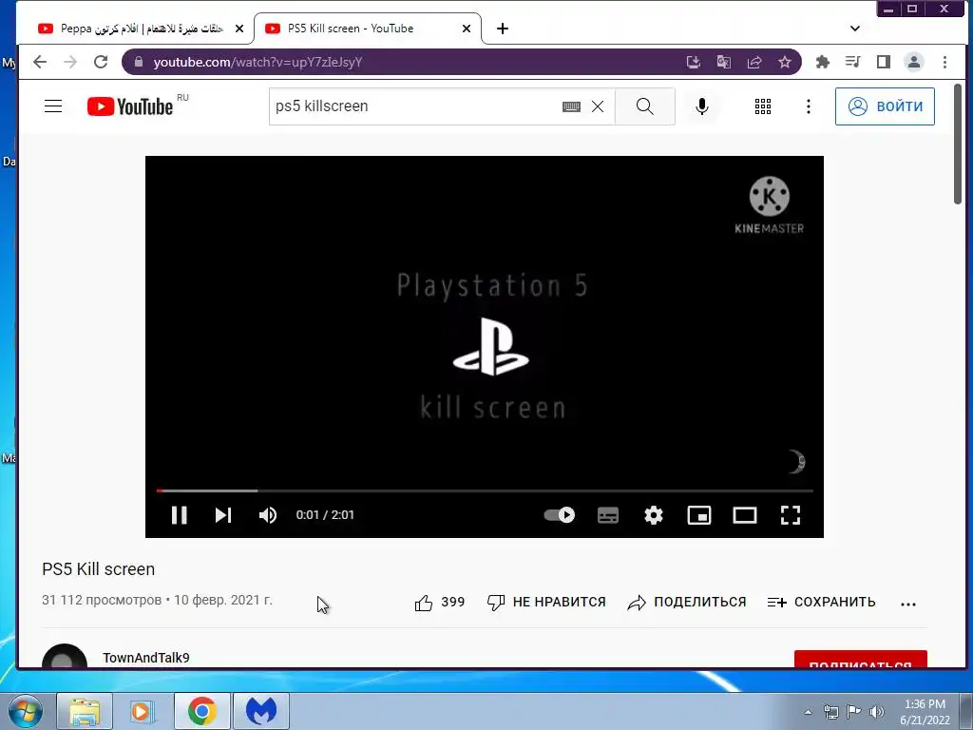Open Windows Media Player taskbar icon
This screenshot has width=973, height=730.
pos(142,711)
